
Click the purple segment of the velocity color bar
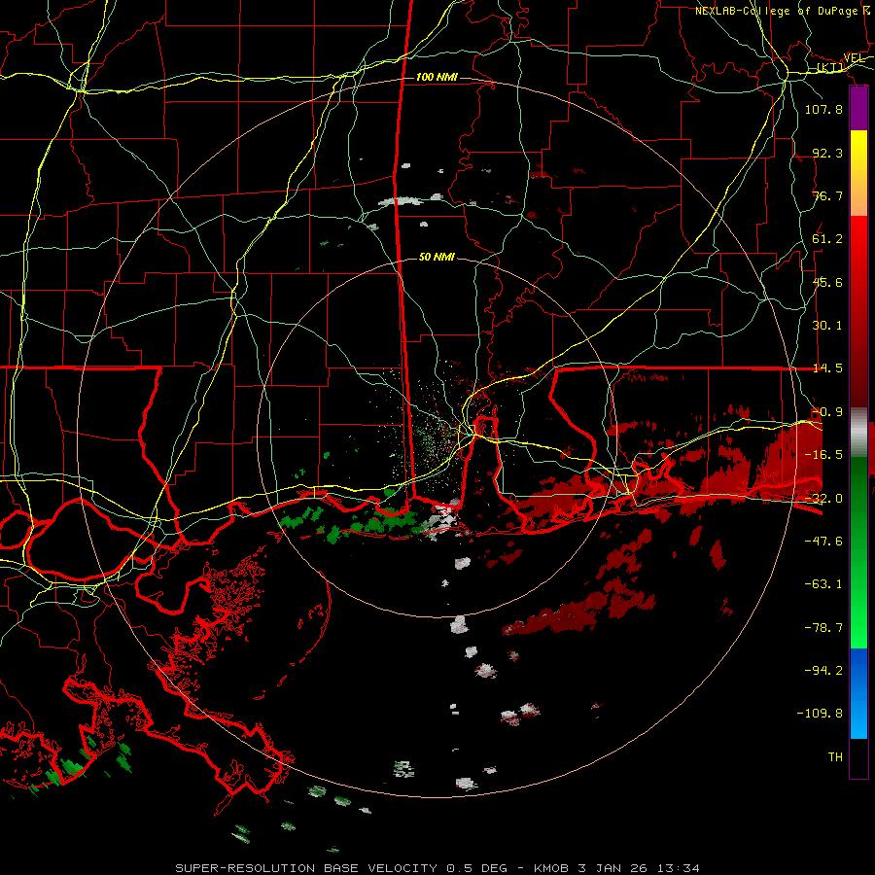[858, 109]
